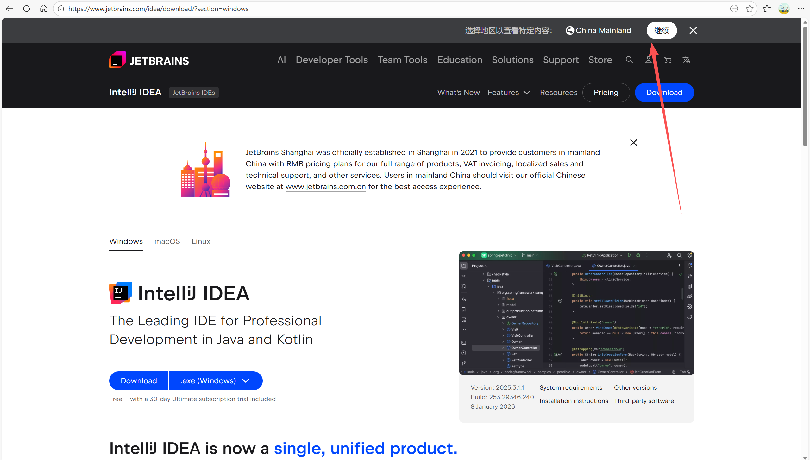Dismiss the JetBrains Shanghai notice
Image resolution: width=810 pixels, height=460 pixels.
(634, 142)
